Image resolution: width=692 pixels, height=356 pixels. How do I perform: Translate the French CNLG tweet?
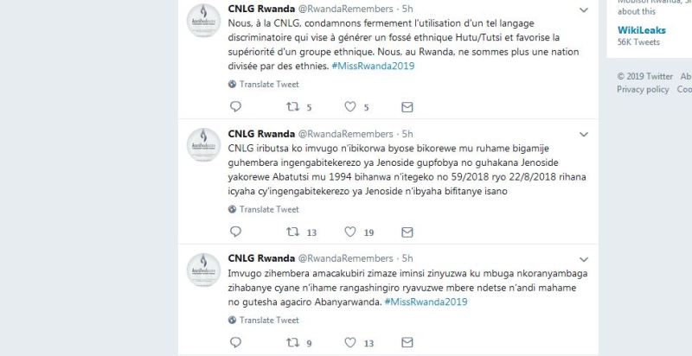269,84
